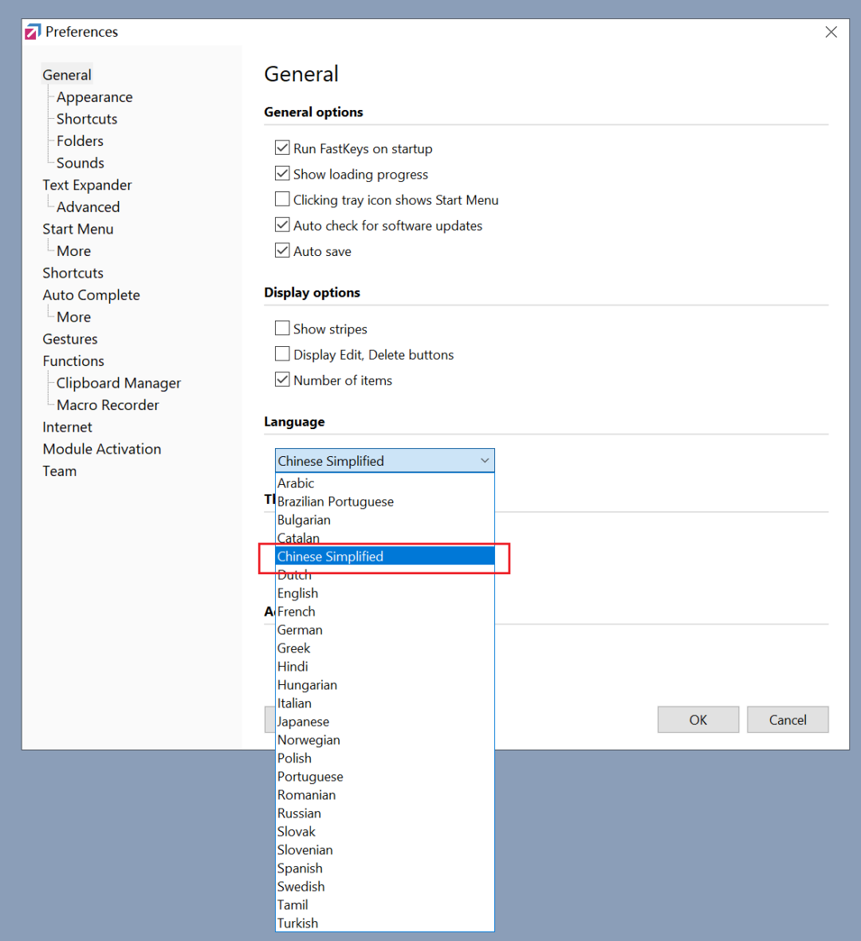Select Start Menu in the tree
The image size is (861, 941).
pyautogui.click(x=77, y=229)
